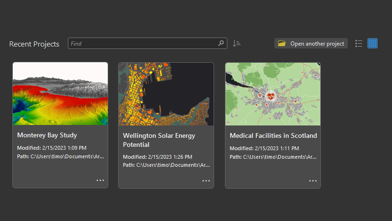Click the Find projects search field
The image size is (392, 221).
pos(142,43)
